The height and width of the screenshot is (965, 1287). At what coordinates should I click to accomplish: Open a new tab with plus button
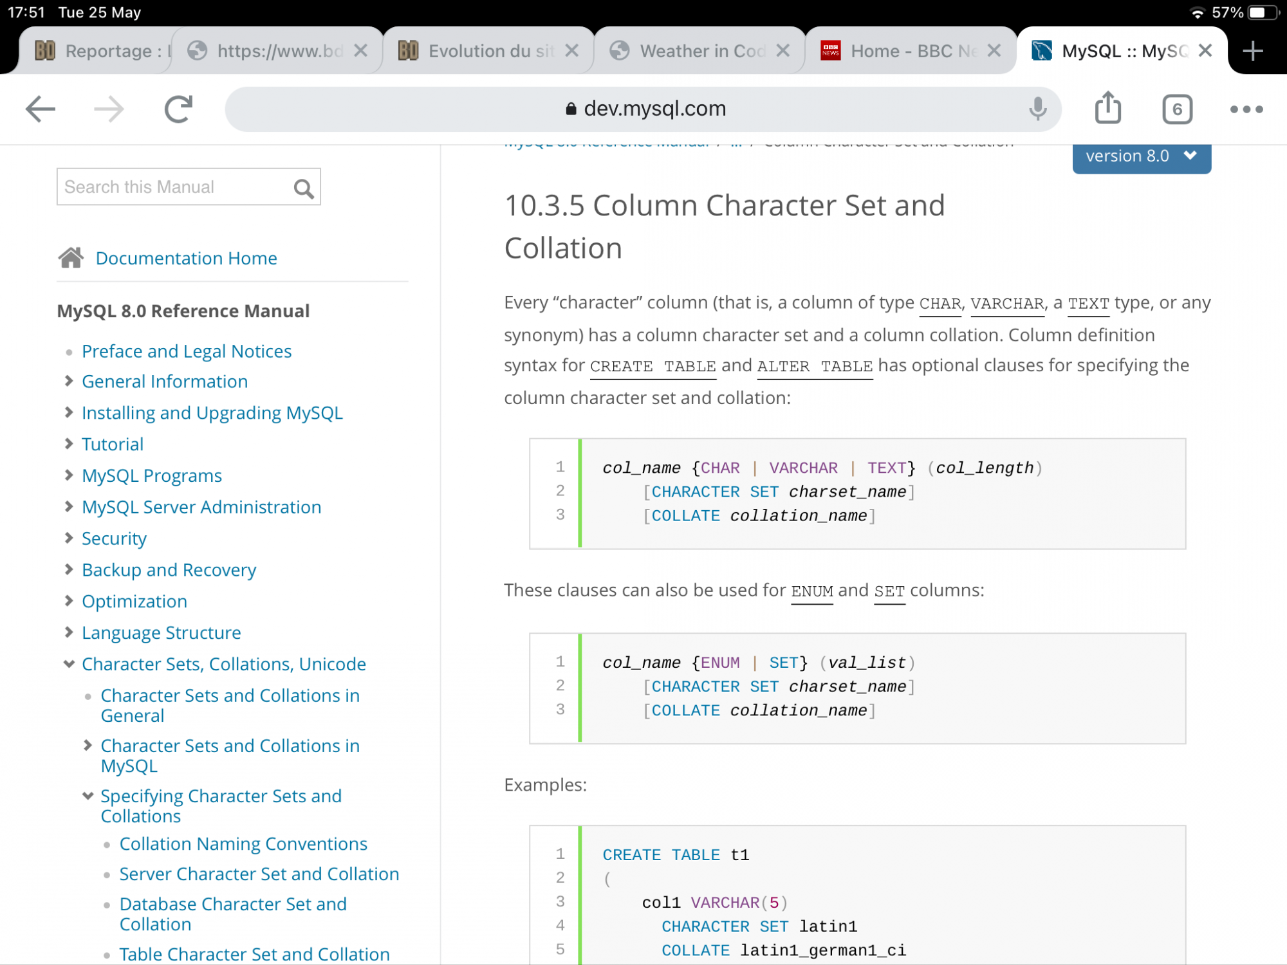point(1252,51)
